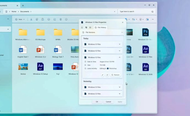Click the info icon in the file toolbar
This screenshot has height=116, width=190.
pyautogui.click(x=66, y=19)
